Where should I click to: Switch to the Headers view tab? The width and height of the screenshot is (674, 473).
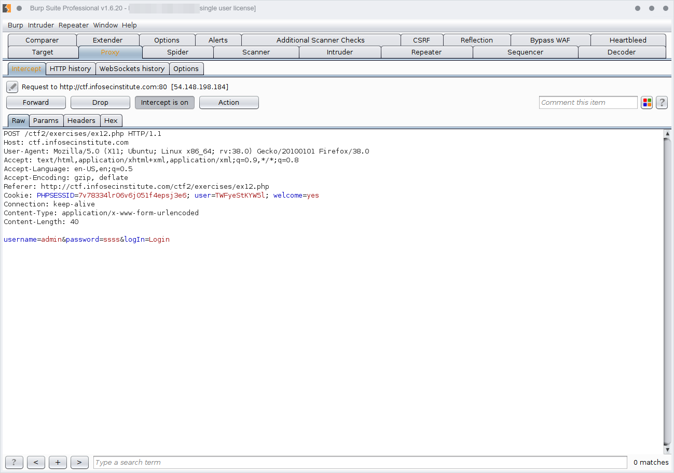tap(81, 120)
